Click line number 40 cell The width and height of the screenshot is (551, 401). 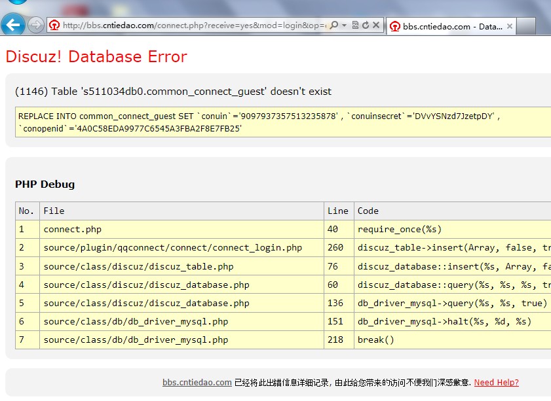(339, 230)
